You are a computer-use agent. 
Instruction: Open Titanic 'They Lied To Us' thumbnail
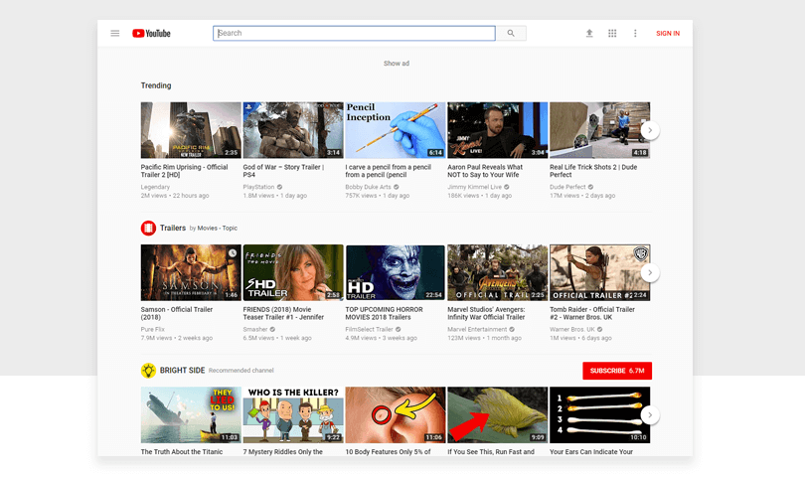pos(191,414)
